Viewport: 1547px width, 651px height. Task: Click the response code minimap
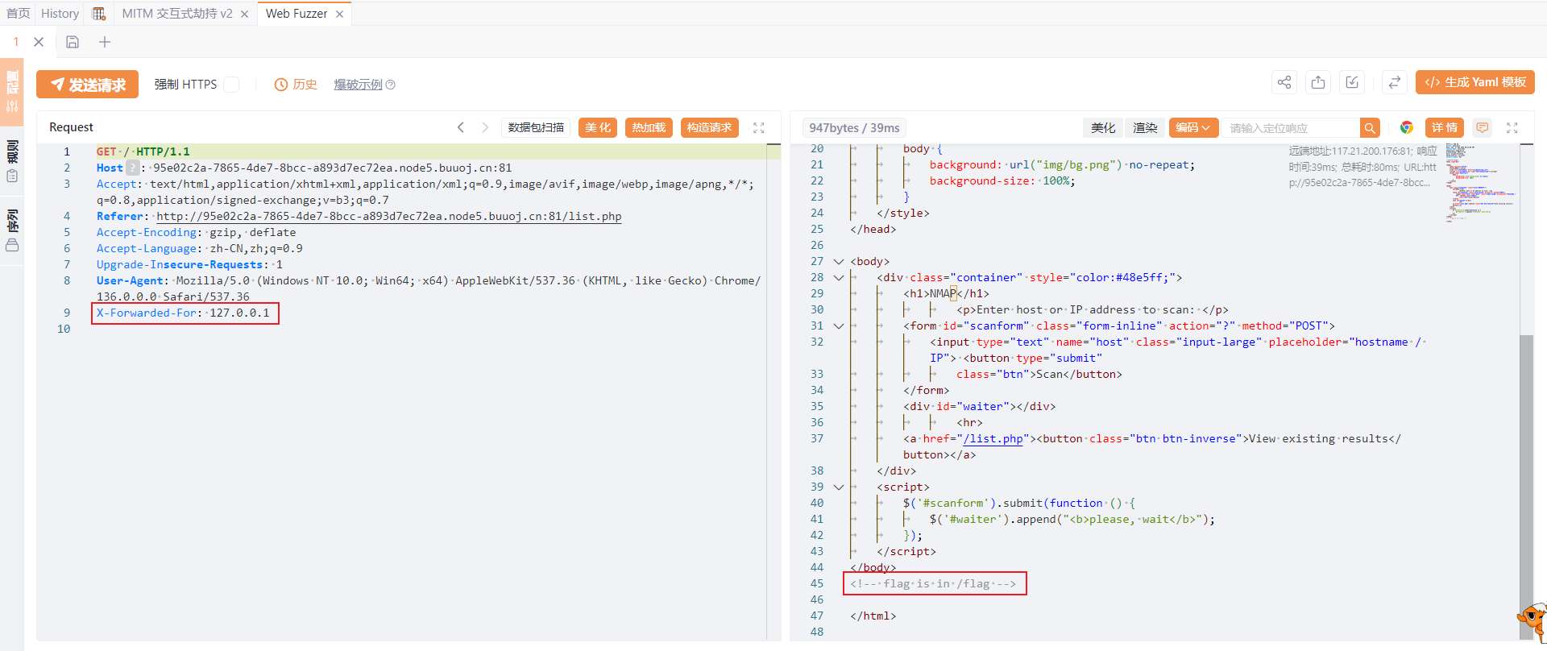(1481, 184)
